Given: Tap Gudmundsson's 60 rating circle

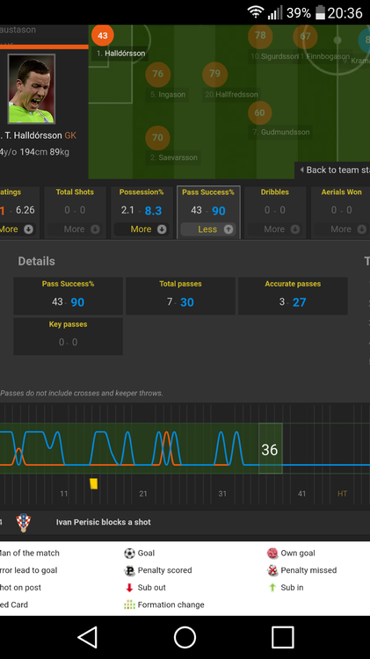Looking at the screenshot, I should pyautogui.click(x=260, y=112).
